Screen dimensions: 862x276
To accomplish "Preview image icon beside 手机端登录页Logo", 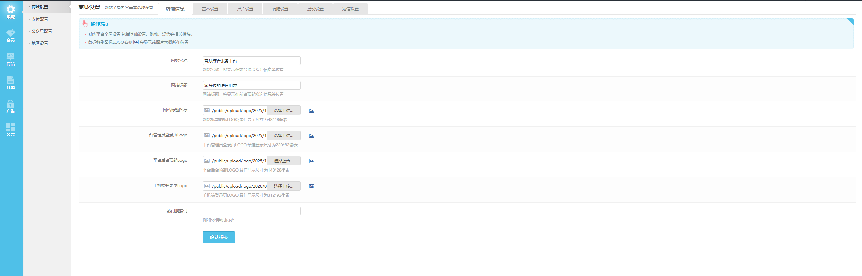I will (312, 186).
